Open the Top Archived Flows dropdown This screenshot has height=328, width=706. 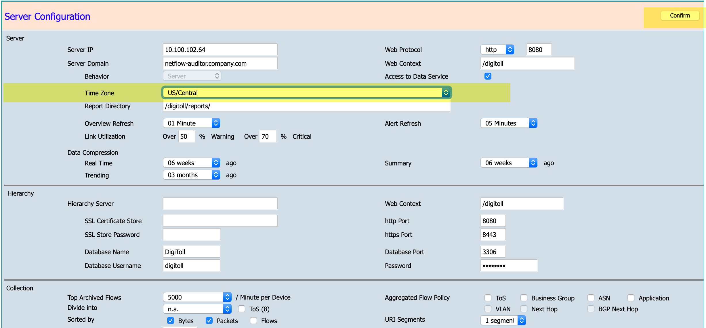(x=197, y=297)
